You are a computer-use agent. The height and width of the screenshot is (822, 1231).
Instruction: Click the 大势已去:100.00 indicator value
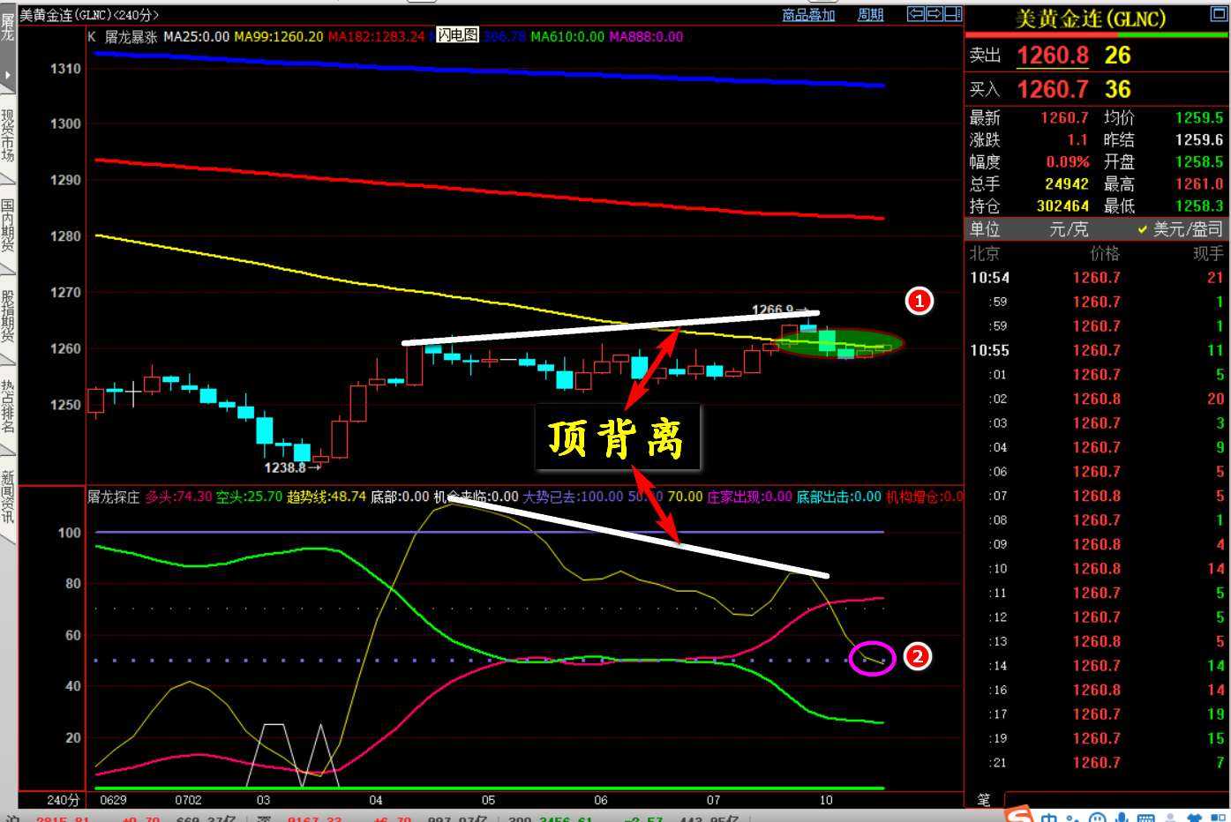pyautogui.click(x=573, y=497)
